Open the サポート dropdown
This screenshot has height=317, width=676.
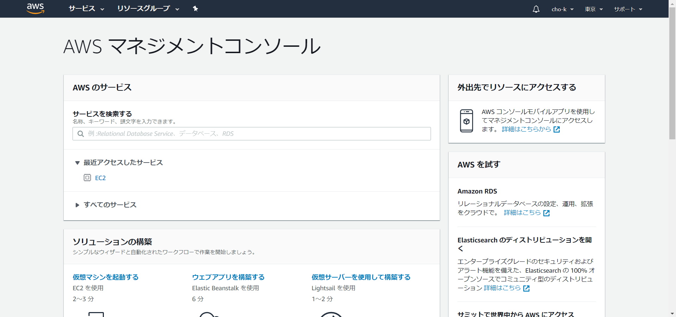(x=628, y=9)
